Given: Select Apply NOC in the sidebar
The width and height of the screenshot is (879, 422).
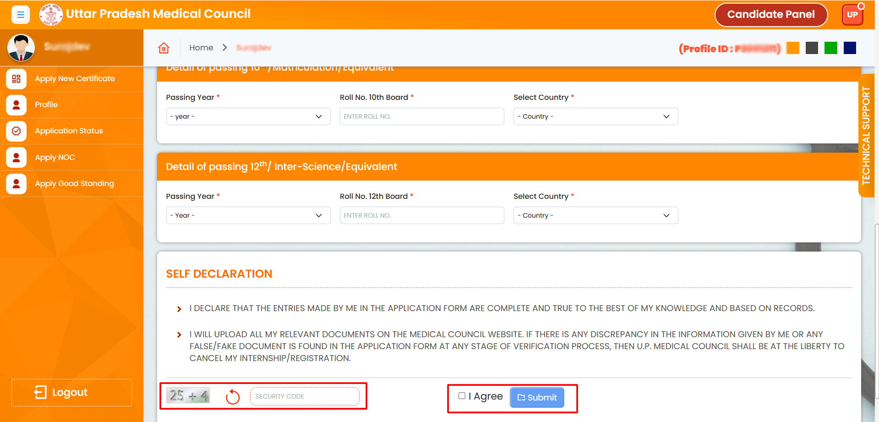Looking at the screenshot, I should [x=55, y=158].
